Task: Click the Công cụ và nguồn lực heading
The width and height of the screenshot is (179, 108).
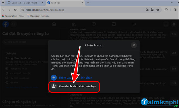Action: (19, 102)
